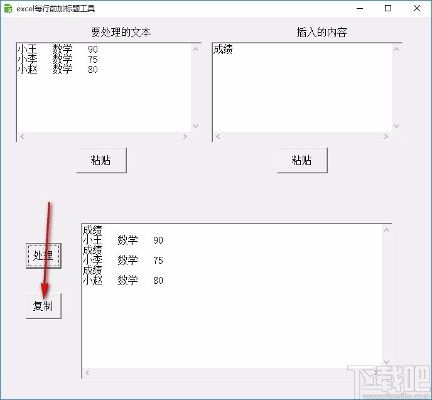The width and height of the screenshot is (432, 400).
Task: Click the left arrow of the result box horizontal scrollbar
Action: (87, 373)
